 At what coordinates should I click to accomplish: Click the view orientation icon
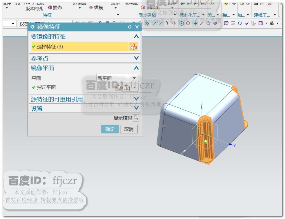pyautogui.click(x=261, y=23)
